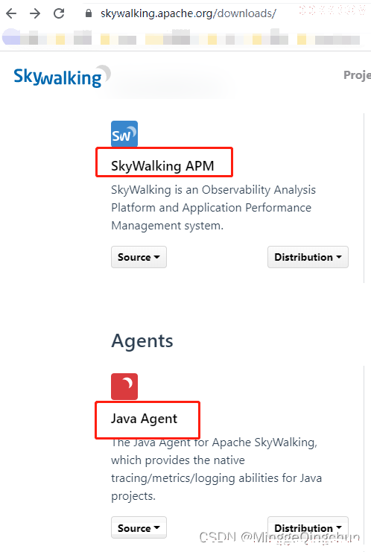Click the red Java Agent icon
371x552 pixels.
(124, 387)
